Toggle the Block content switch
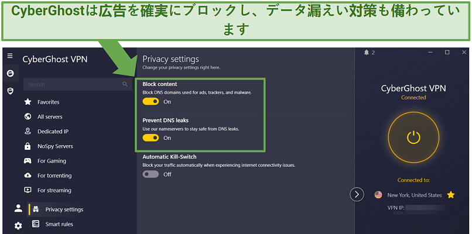 point(151,102)
